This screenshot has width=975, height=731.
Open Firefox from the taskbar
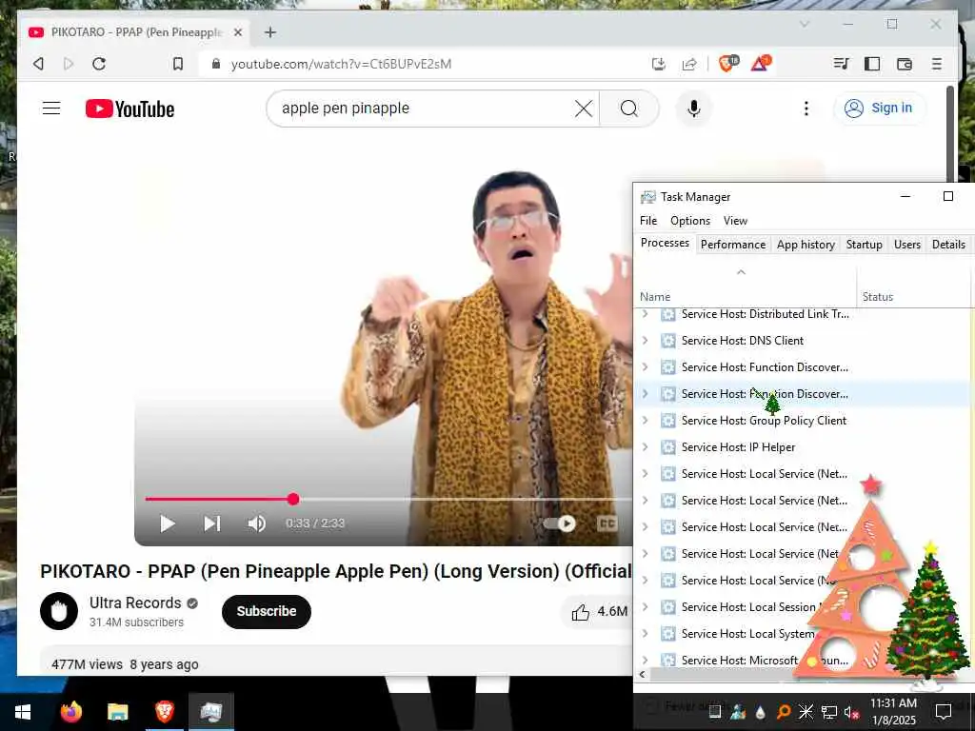(x=70, y=712)
